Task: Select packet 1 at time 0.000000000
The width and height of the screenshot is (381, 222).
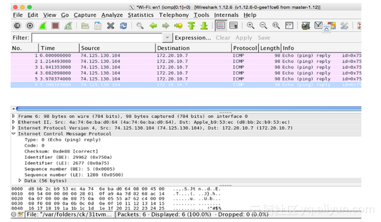Action: point(186,56)
